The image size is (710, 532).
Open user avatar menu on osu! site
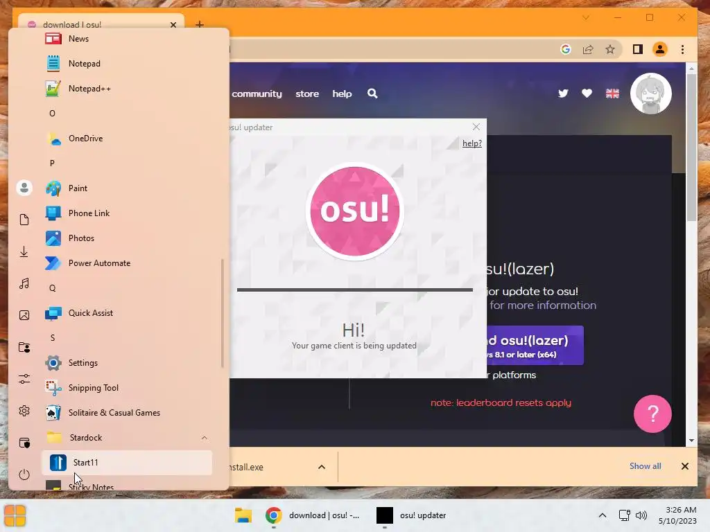[x=650, y=94]
